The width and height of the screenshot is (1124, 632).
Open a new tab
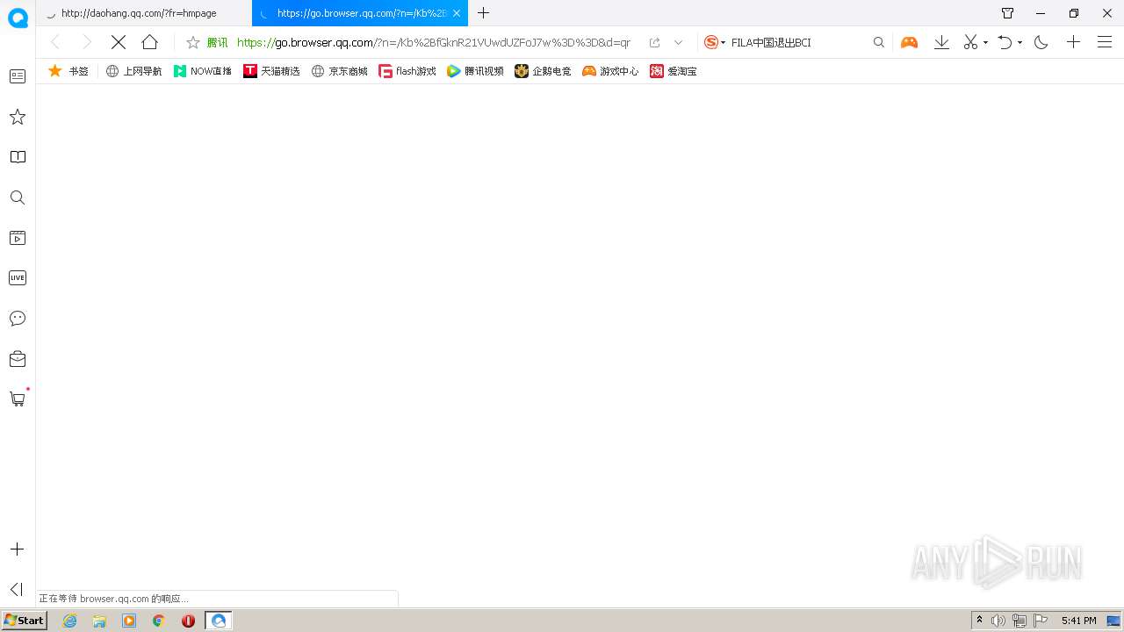pyautogui.click(x=483, y=13)
